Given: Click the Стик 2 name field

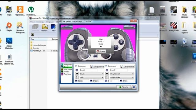Looking at the screenshot, I should [x=119, y=70].
